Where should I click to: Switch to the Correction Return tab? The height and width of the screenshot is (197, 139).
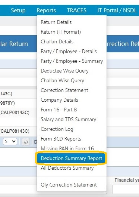pyautogui.click(x=123, y=44)
